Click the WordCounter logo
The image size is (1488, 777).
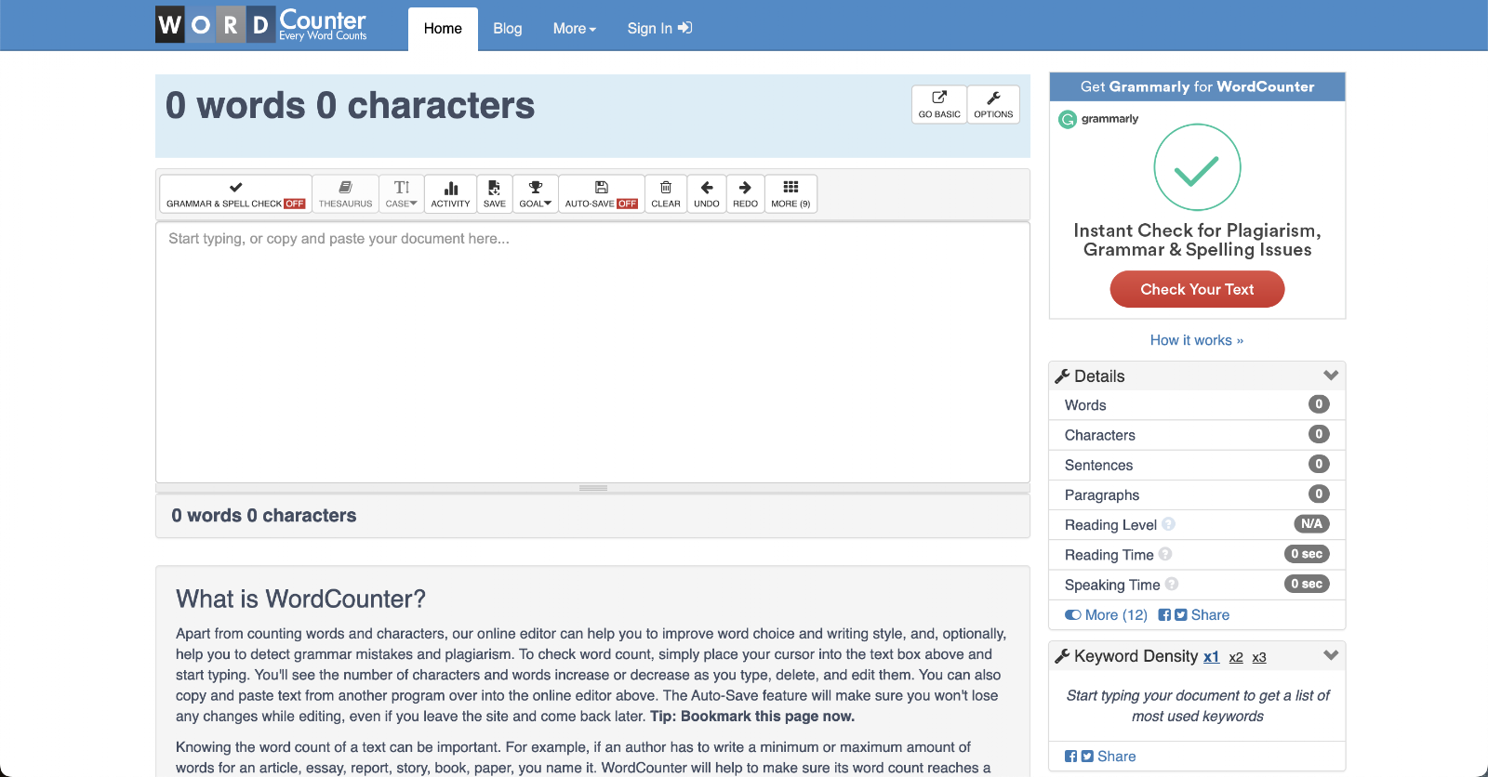point(261,25)
